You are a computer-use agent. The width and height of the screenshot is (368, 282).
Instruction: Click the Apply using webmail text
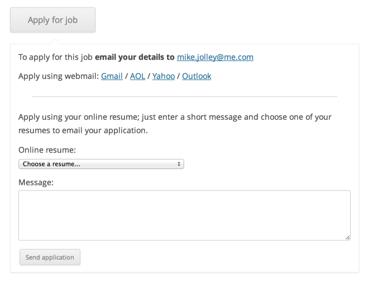(x=58, y=76)
